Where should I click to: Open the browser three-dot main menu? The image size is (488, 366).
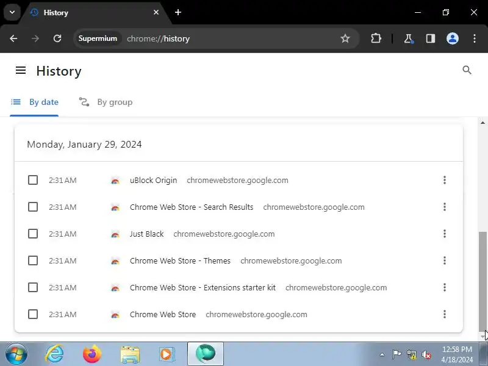475,38
